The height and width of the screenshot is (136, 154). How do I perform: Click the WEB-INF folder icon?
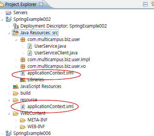23,127
